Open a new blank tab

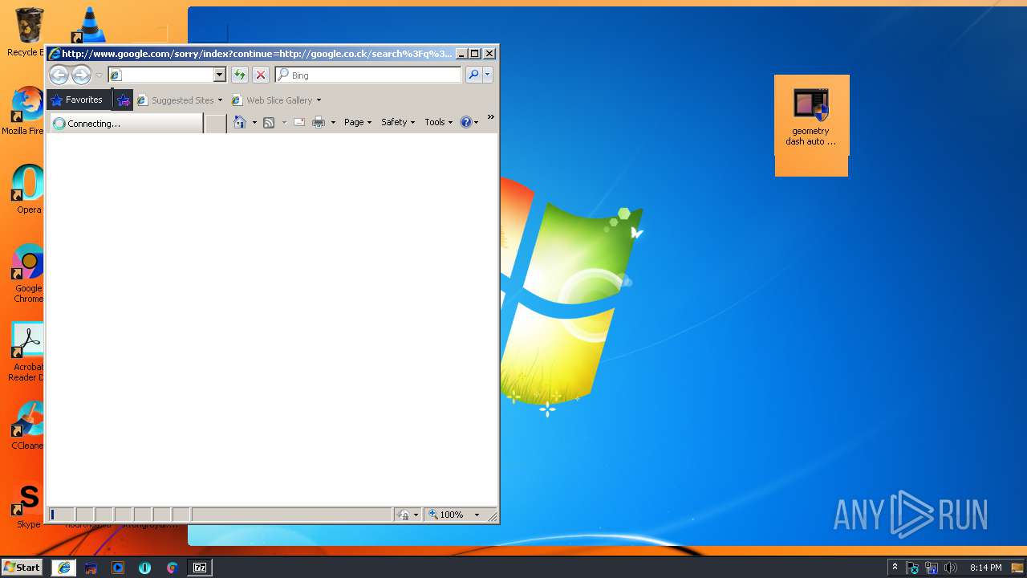pyautogui.click(x=215, y=124)
